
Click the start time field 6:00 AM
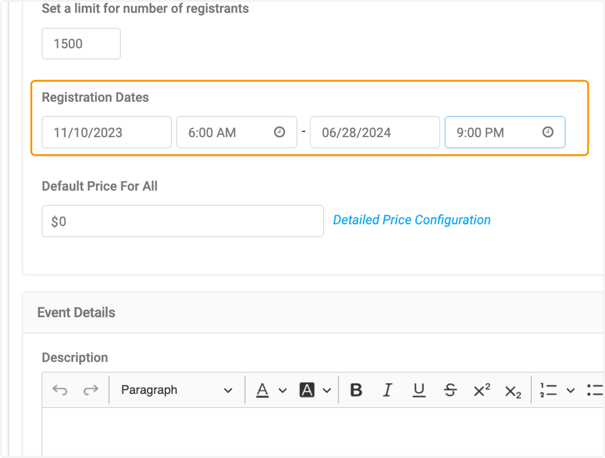pyautogui.click(x=236, y=132)
